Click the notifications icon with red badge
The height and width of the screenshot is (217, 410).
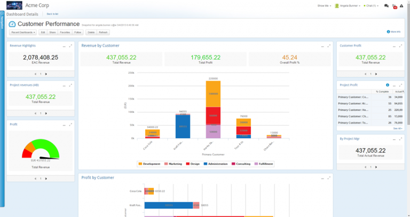(395, 6)
